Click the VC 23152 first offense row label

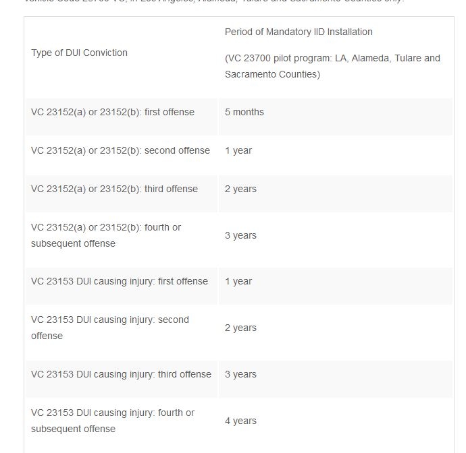(113, 112)
